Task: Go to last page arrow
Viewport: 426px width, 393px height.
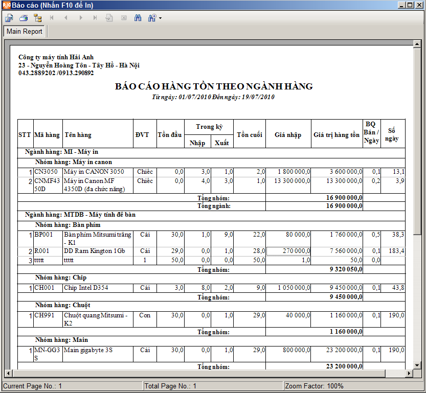Action: pos(95,18)
